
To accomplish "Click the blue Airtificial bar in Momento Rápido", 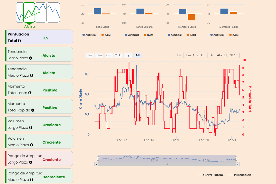I will pos(224,11).
